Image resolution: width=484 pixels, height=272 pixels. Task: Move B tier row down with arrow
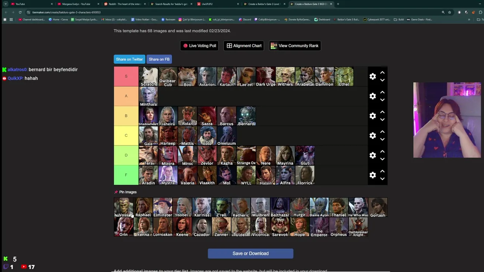pyautogui.click(x=382, y=119)
